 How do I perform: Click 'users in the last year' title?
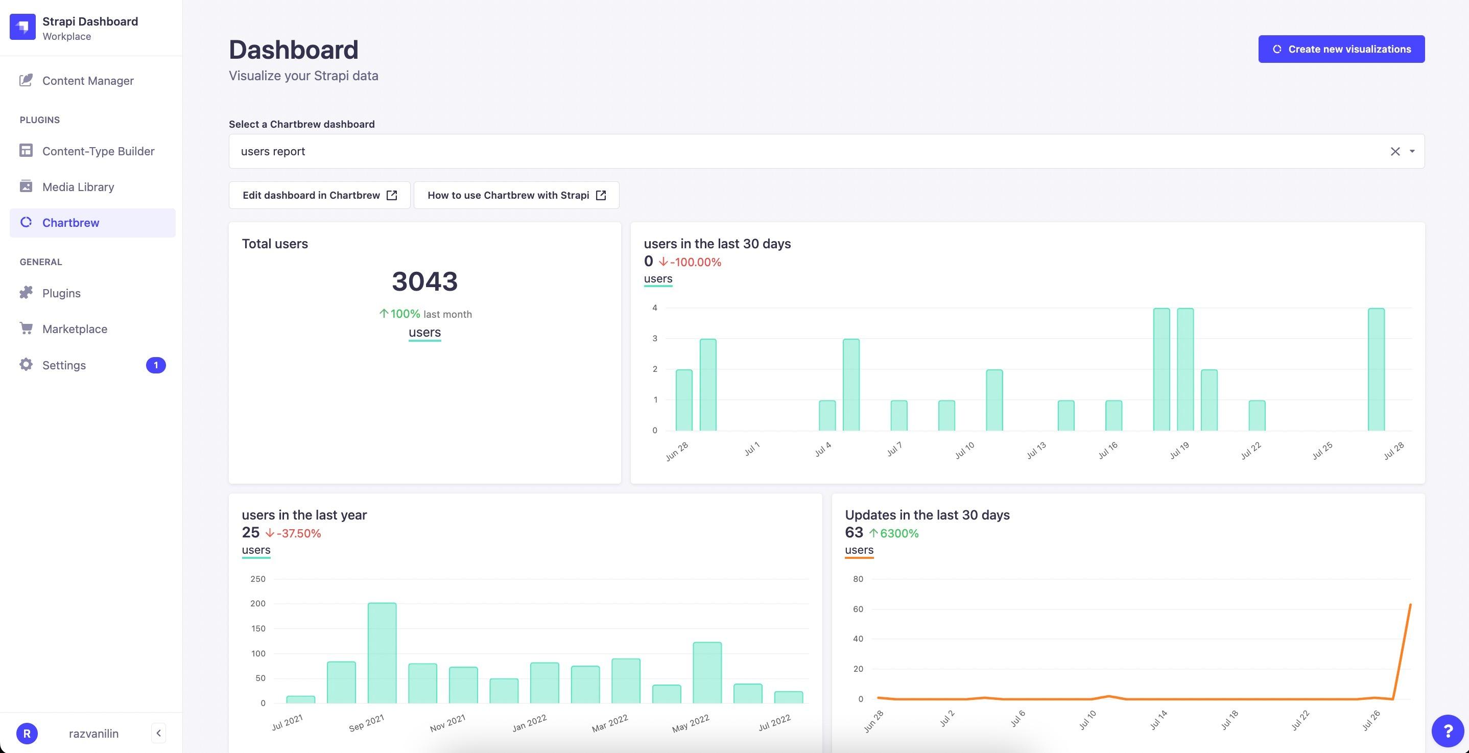point(304,514)
